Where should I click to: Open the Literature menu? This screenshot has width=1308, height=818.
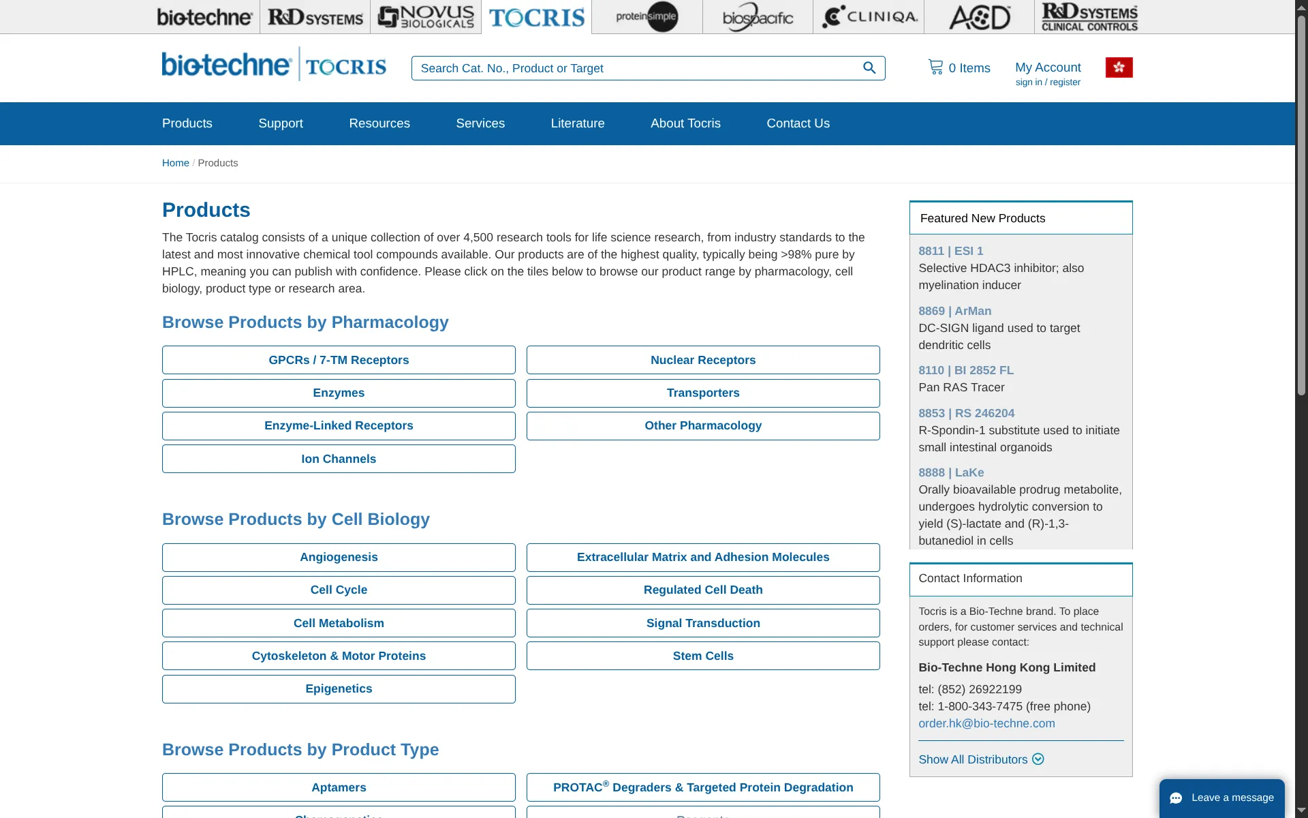[x=577, y=123]
